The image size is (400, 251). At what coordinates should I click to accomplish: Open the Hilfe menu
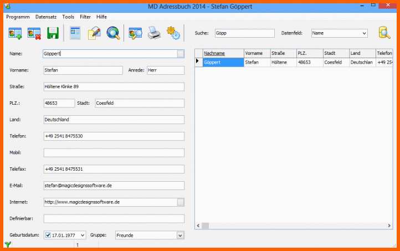pyautogui.click(x=101, y=17)
